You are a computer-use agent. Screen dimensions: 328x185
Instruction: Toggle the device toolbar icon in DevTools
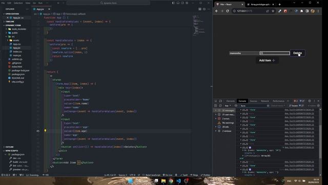(x=220, y=101)
